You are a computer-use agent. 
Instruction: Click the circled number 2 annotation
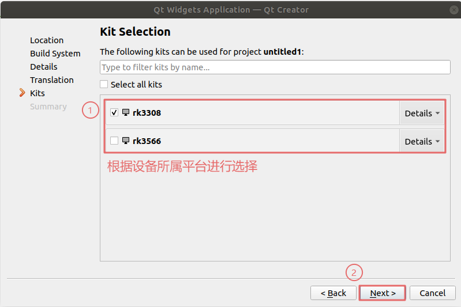coord(354,272)
